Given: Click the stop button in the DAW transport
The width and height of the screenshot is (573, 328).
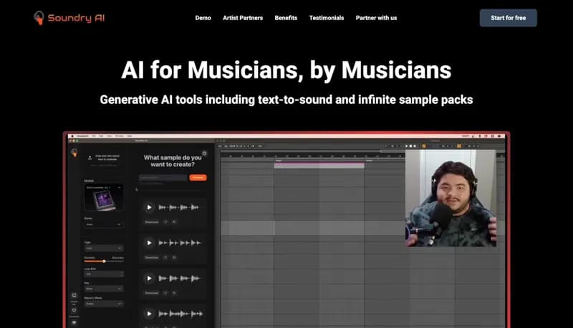Looking at the screenshot, I should coord(410,146).
